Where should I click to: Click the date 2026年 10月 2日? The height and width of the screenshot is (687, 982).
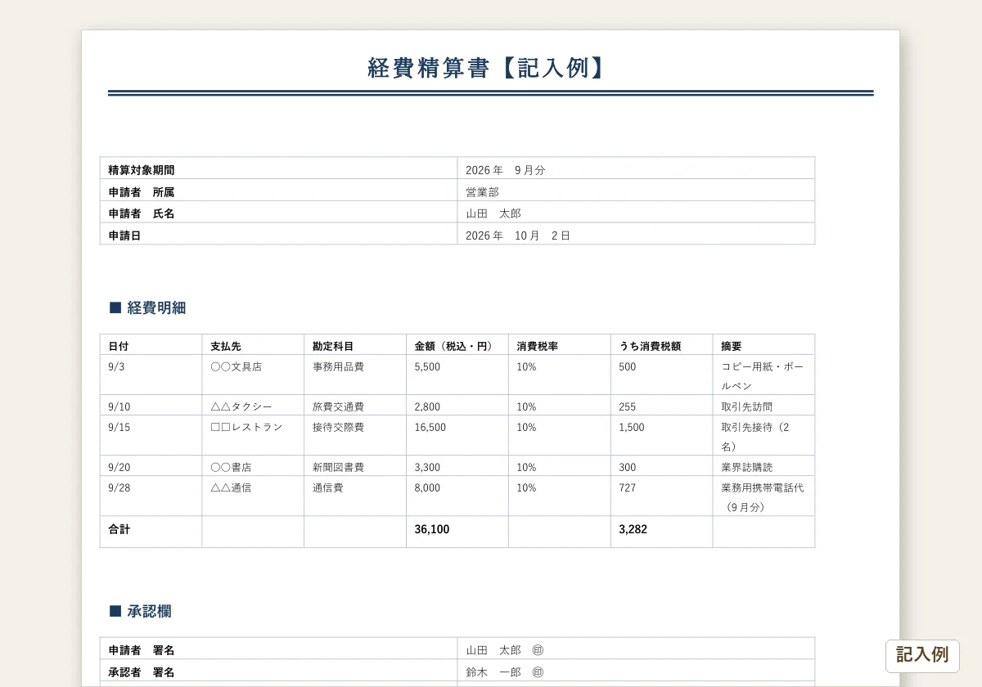tap(517, 236)
